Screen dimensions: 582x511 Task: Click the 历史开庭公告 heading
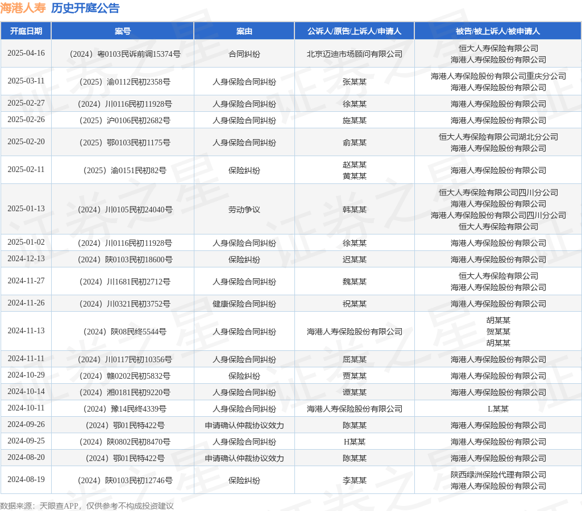pos(85,8)
